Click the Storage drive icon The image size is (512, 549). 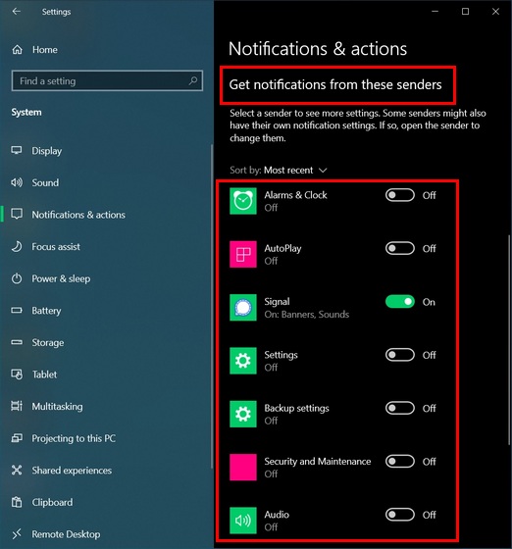click(17, 342)
